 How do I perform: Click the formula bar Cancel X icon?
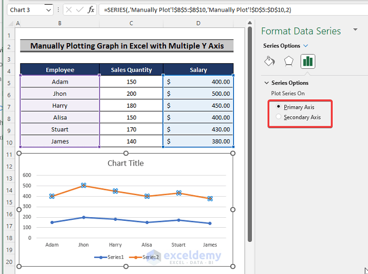point(69,9)
